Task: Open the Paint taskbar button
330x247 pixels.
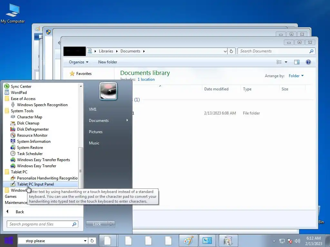Action: coord(188,241)
